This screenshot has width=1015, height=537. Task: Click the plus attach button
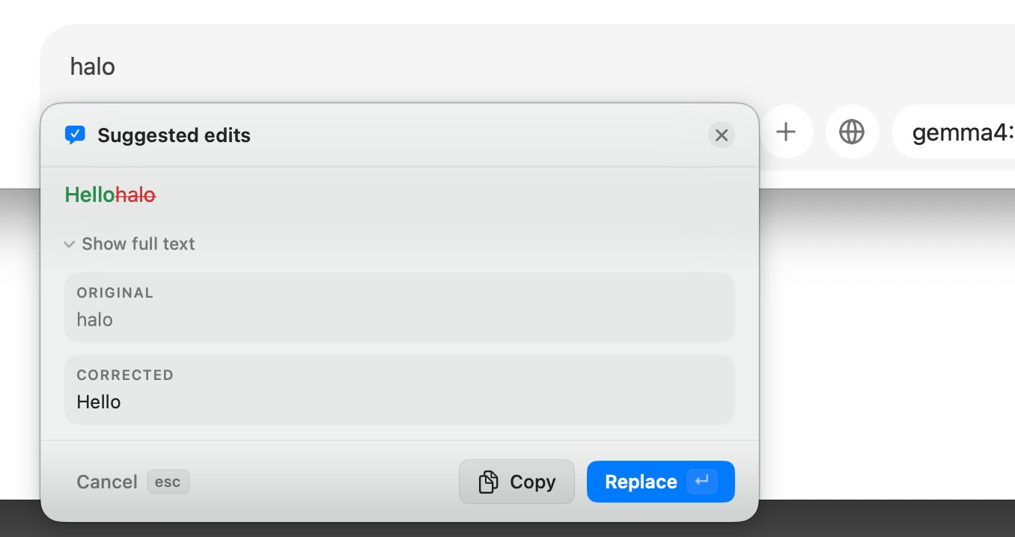(x=785, y=132)
